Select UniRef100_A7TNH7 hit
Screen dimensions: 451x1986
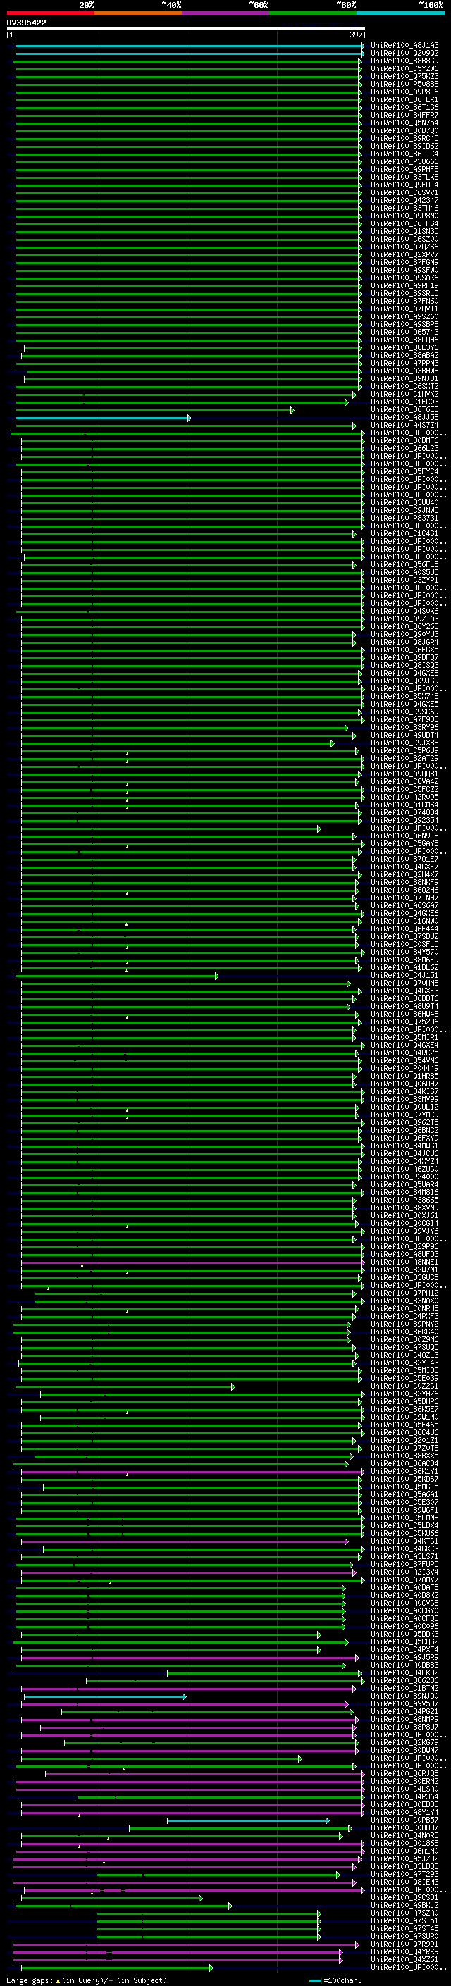click(404, 898)
